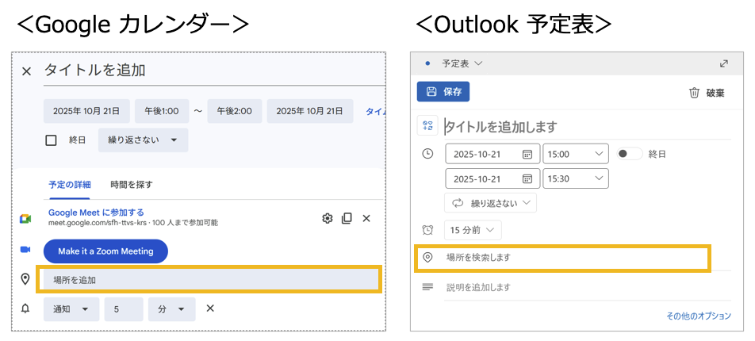Click the 場所を検索します location field
Viewport: 755px width, 341px height.
[563, 258]
